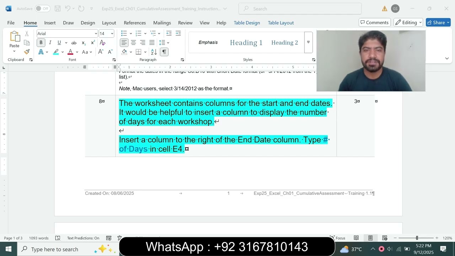Open the Clipboard pane launcher
This screenshot has height=256, width=455.
tap(31, 60)
